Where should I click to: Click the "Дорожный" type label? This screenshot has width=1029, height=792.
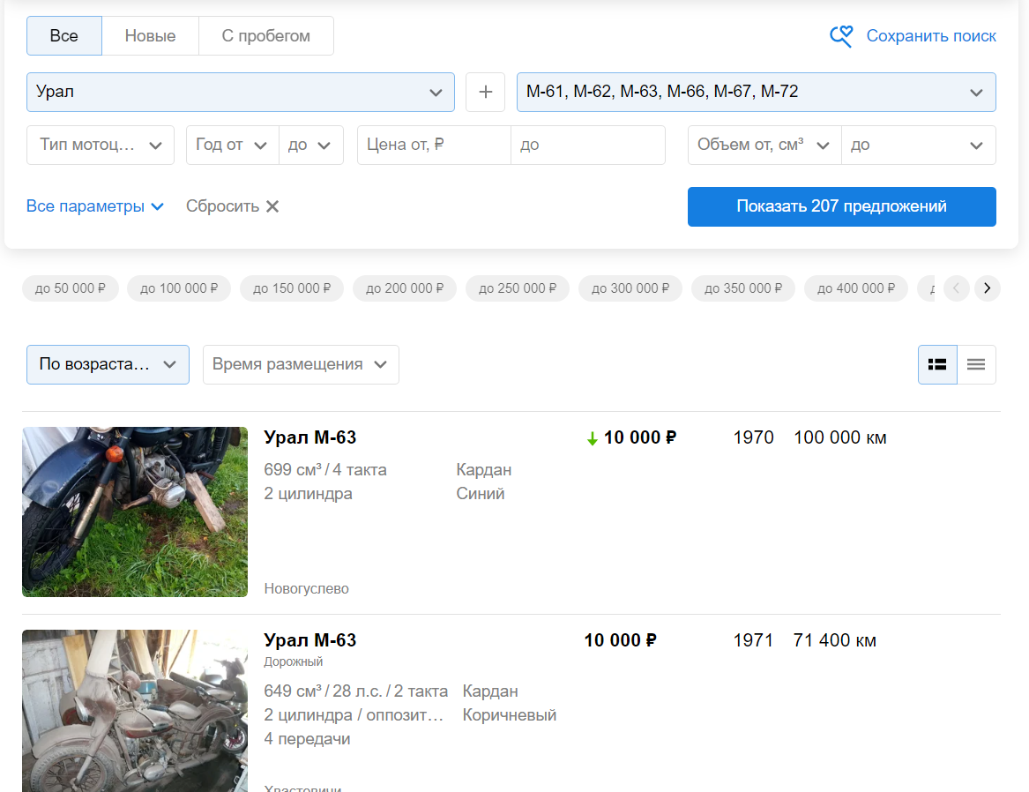tap(294, 661)
